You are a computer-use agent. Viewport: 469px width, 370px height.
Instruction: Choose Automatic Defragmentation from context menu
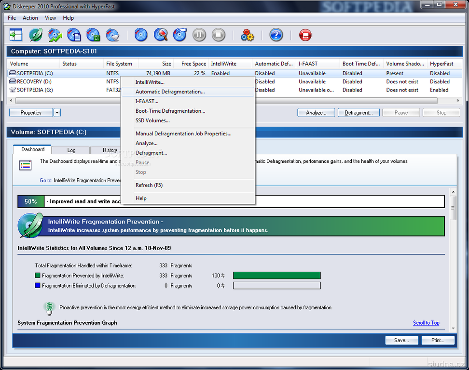click(170, 92)
